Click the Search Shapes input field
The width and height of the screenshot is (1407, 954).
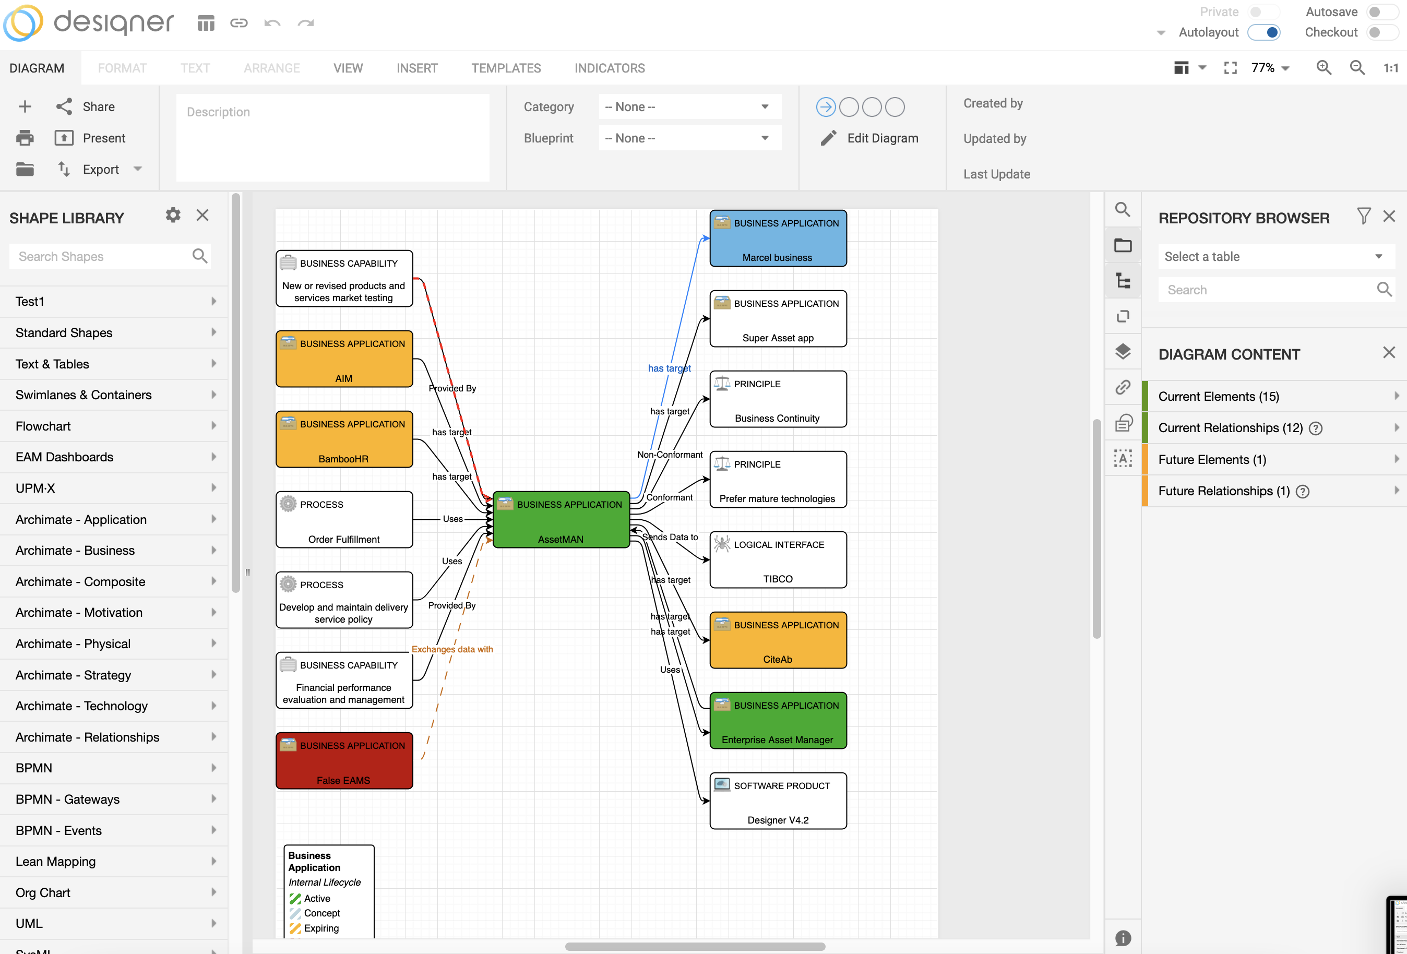(x=100, y=257)
